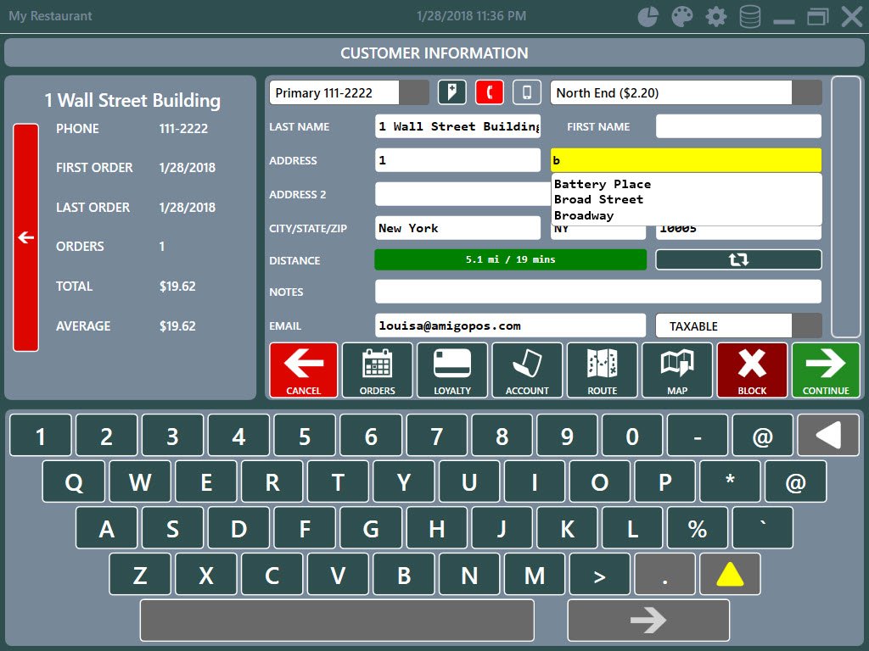Toggle the red landline phone type button
This screenshot has height=651, width=869.
coord(490,92)
